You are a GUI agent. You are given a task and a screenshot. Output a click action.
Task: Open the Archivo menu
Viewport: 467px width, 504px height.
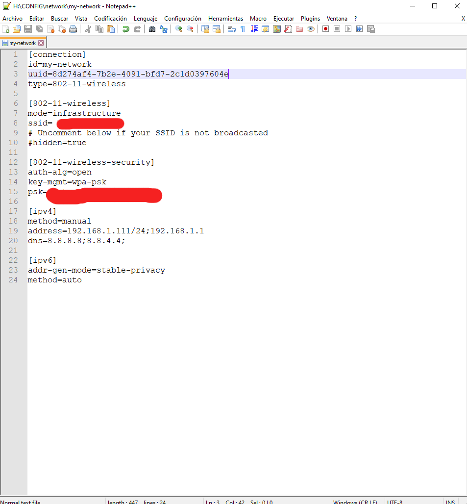point(13,19)
